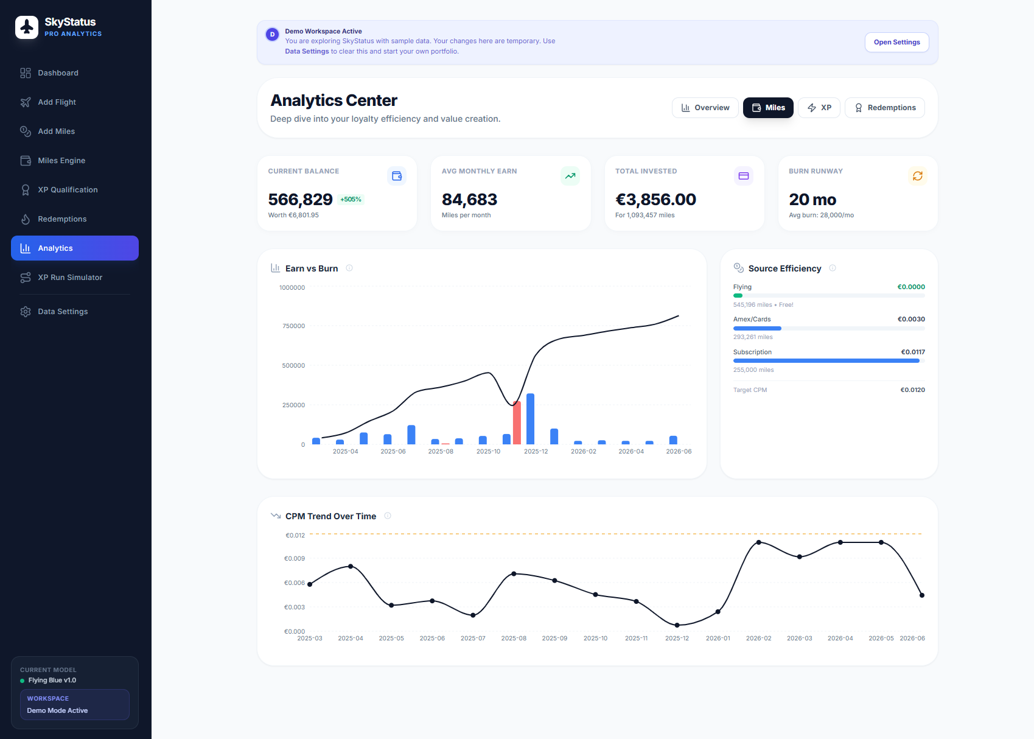
Task: Click the Earn vs Burn info icon
Action: [x=349, y=268]
